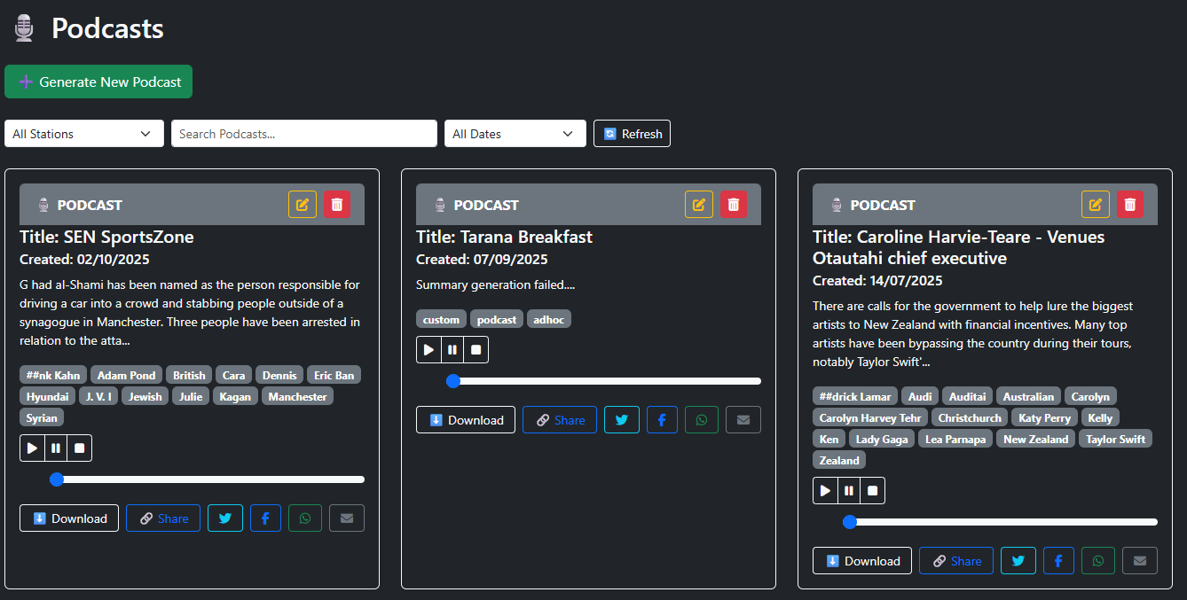Share Caroline Harvie-Teare podcast via WhatsApp
This screenshot has width=1187, height=600.
click(1098, 561)
